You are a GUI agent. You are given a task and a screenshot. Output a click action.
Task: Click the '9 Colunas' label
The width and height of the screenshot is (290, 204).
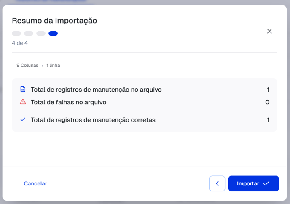click(x=27, y=66)
